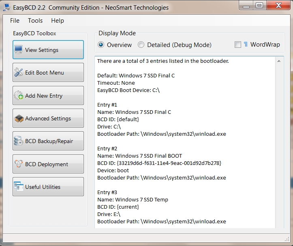The width and height of the screenshot is (293, 246).
Task: Minimize the EasyBCD window
Action: coord(246,5)
